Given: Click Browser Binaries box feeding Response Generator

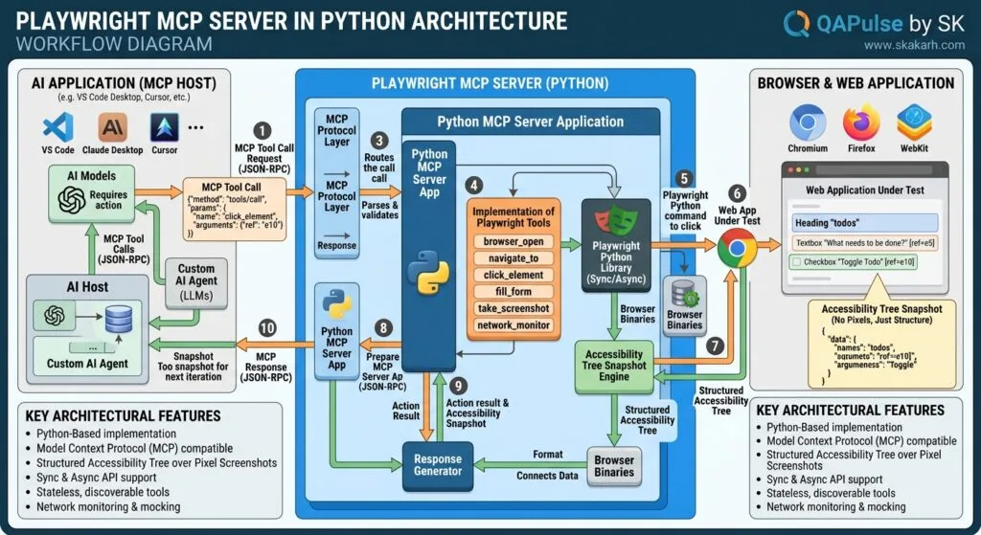Looking at the screenshot, I should 614,466.
